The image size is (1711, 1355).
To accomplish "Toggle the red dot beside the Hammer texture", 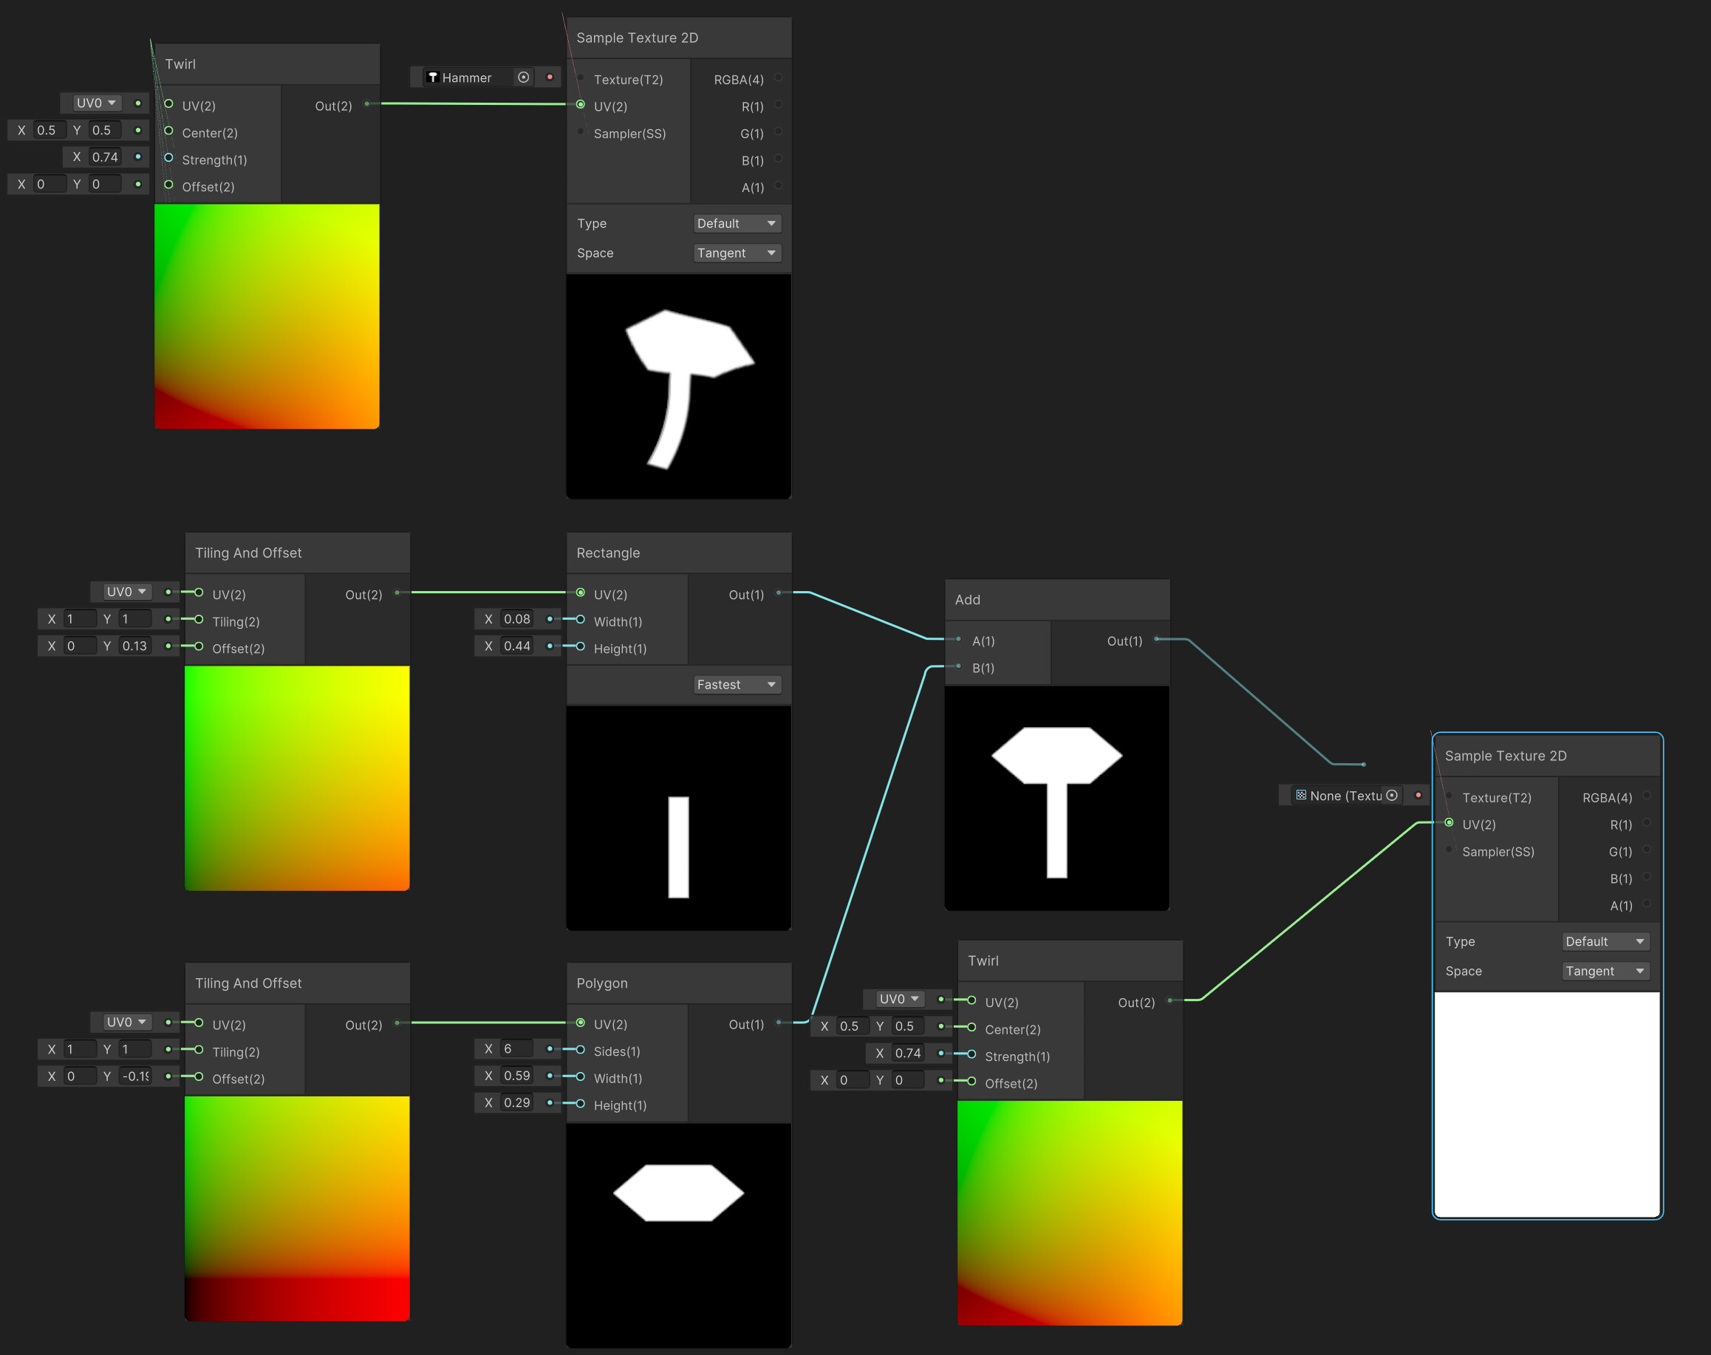I will (550, 77).
